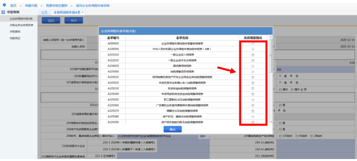
Task: Open the 选择 link for field 208
Action: tap(202, 136)
